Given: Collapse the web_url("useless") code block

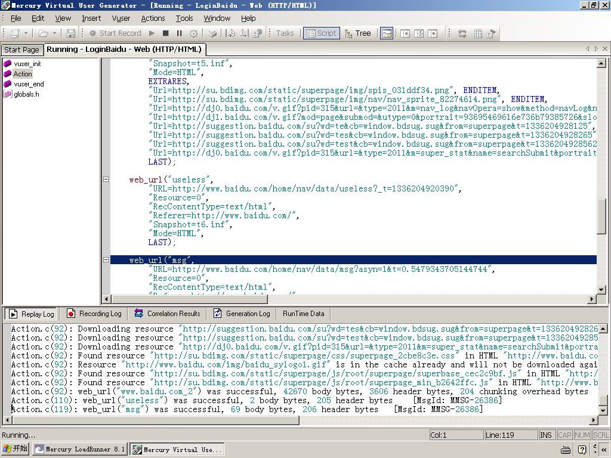Looking at the screenshot, I should coord(106,179).
